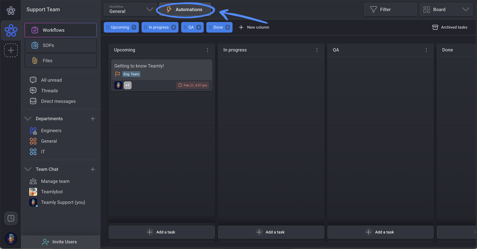Click assignee avatar on the task card
This screenshot has height=249, width=477.
(x=118, y=85)
